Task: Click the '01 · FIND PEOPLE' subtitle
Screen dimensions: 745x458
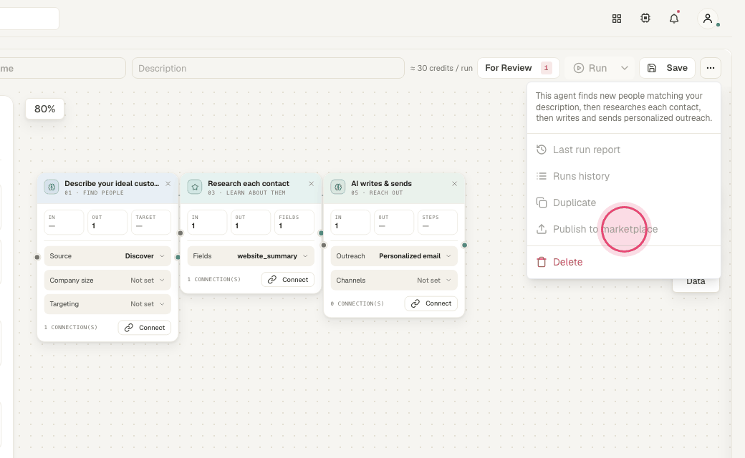Action: coord(94,193)
